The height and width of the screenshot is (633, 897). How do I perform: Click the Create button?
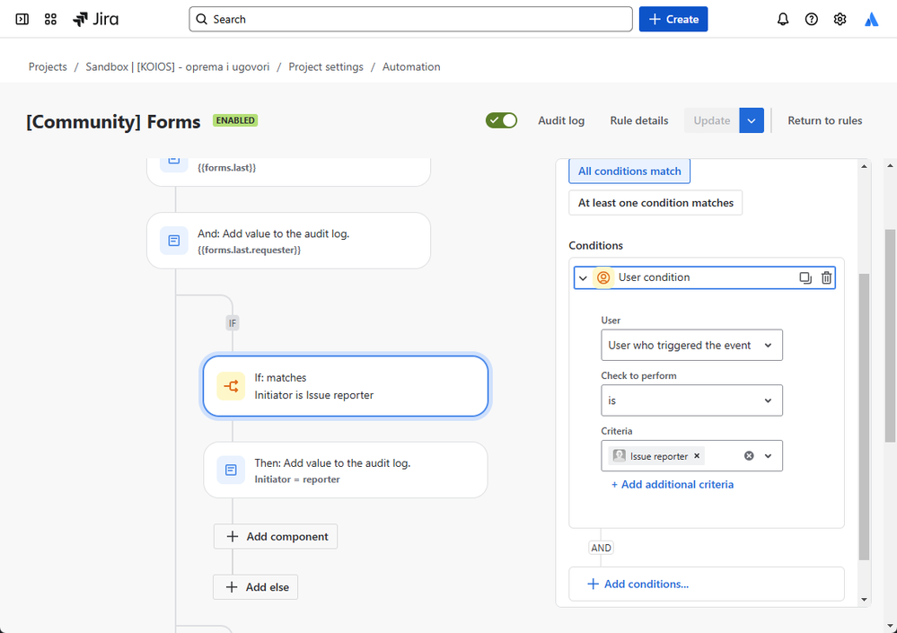click(x=673, y=20)
